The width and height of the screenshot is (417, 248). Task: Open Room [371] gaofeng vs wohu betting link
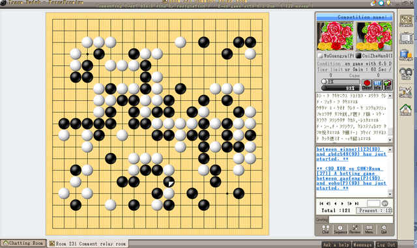point(351,178)
